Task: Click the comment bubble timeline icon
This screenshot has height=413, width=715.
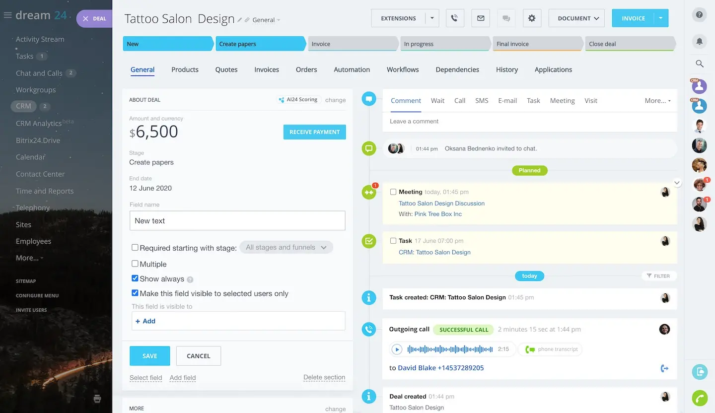Action: pyautogui.click(x=368, y=99)
